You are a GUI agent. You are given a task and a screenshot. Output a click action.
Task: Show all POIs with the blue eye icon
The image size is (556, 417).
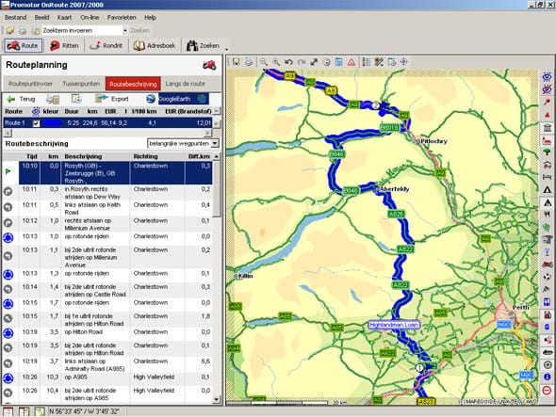[x=548, y=76]
